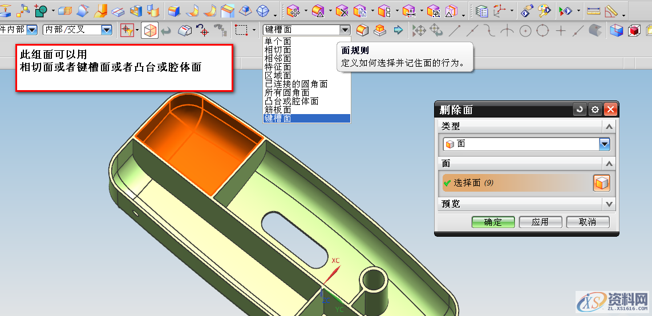Click the WCS orientation icon

(x=500, y=10)
